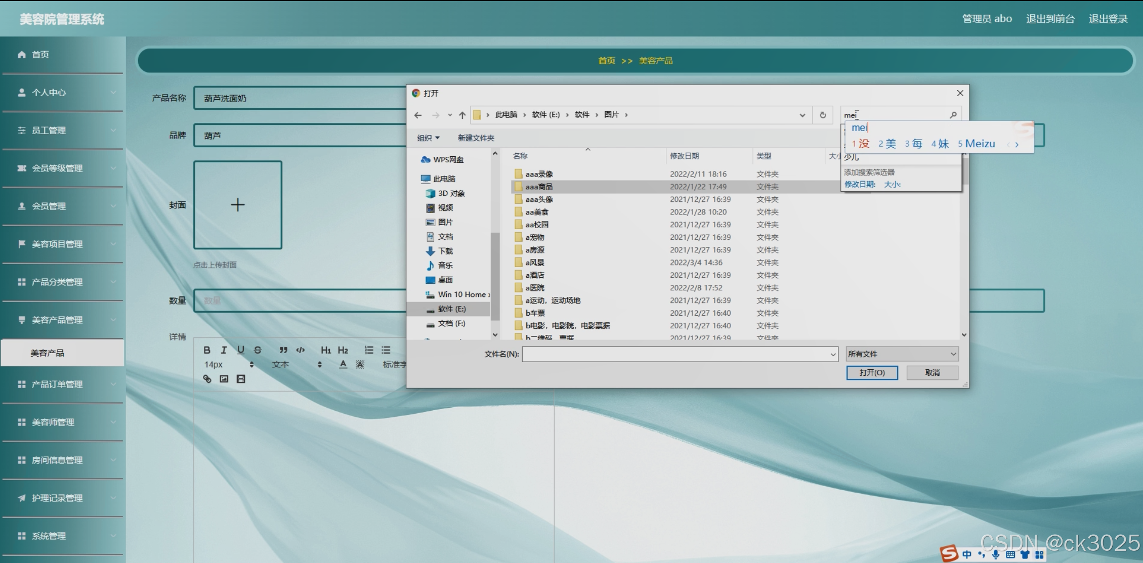Open the font text color picker

click(x=343, y=364)
